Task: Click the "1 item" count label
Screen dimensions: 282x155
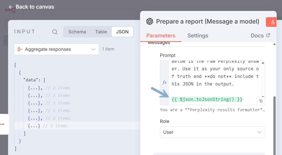Action: 108,49
